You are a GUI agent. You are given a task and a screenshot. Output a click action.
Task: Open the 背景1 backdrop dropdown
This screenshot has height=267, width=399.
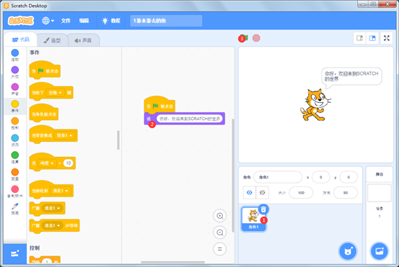pos(64,135)
